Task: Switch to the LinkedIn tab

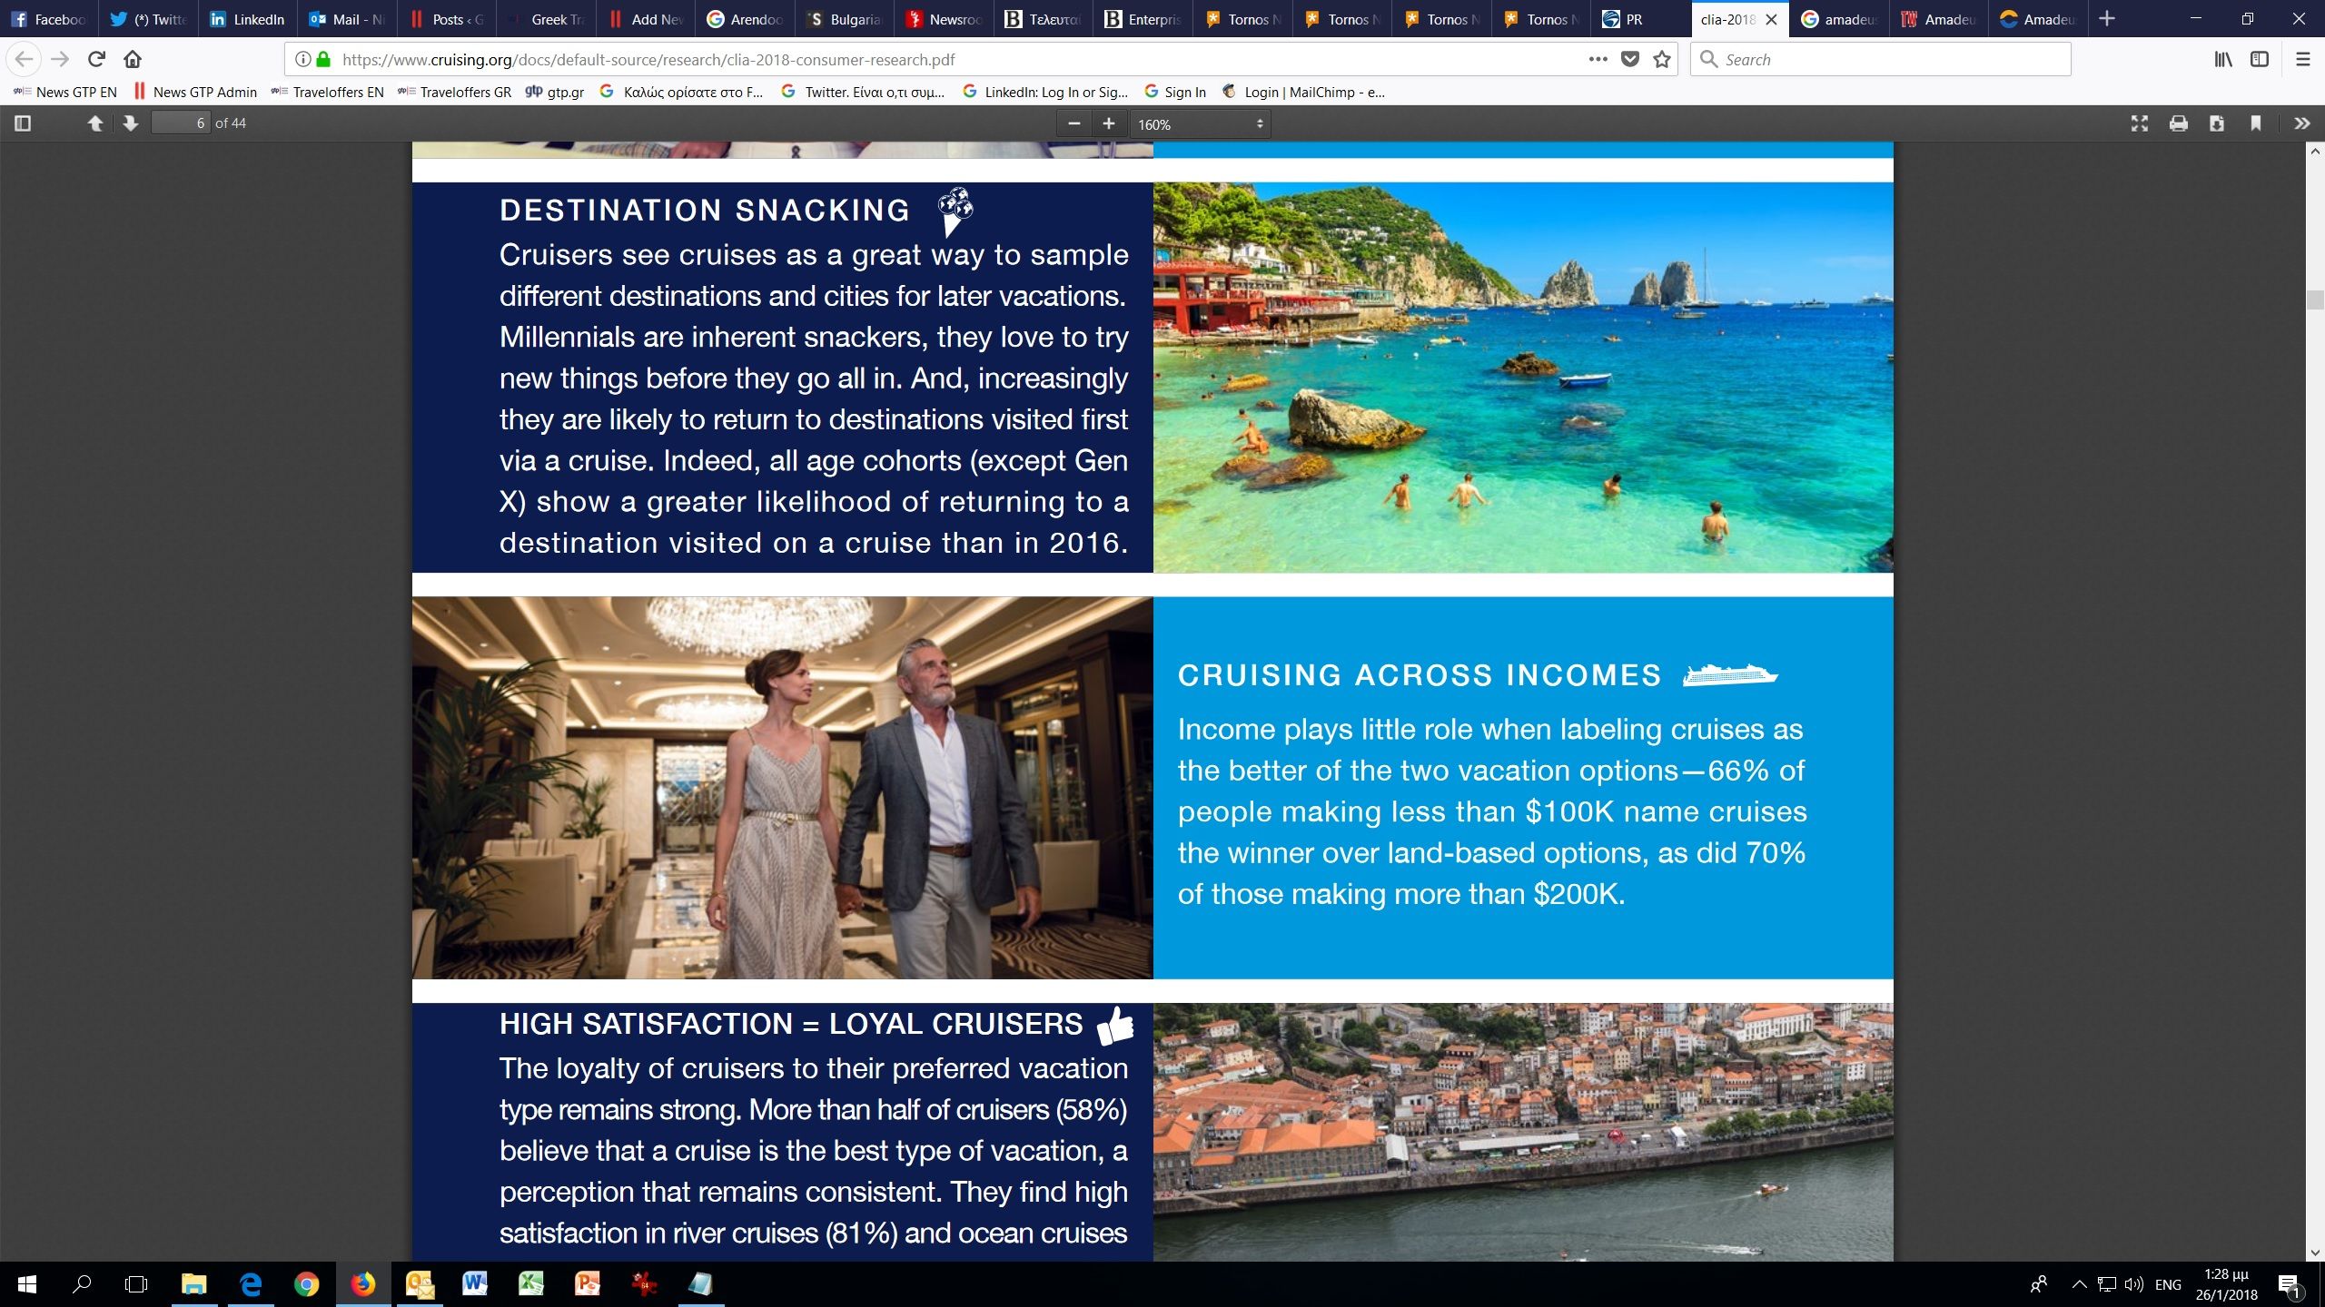Action: click(x=248, y=19)
